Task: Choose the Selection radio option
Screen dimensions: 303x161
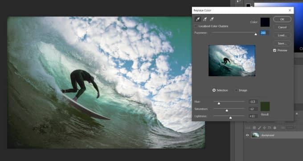Action: click(x=214, y=91)
